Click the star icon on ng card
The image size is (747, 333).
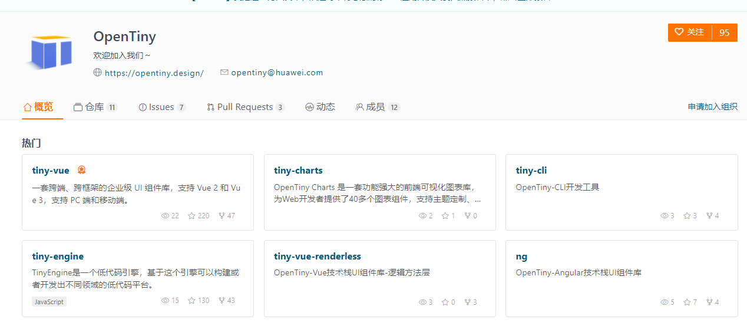pyautogui.click(x=687, y=302)
